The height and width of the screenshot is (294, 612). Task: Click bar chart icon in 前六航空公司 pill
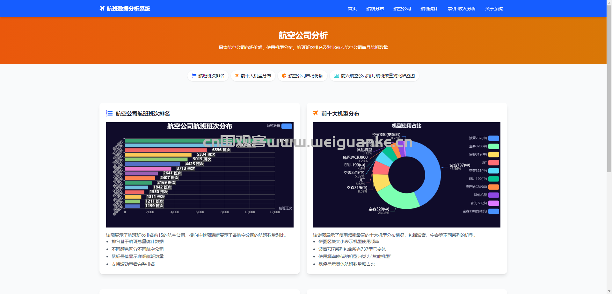336,76
